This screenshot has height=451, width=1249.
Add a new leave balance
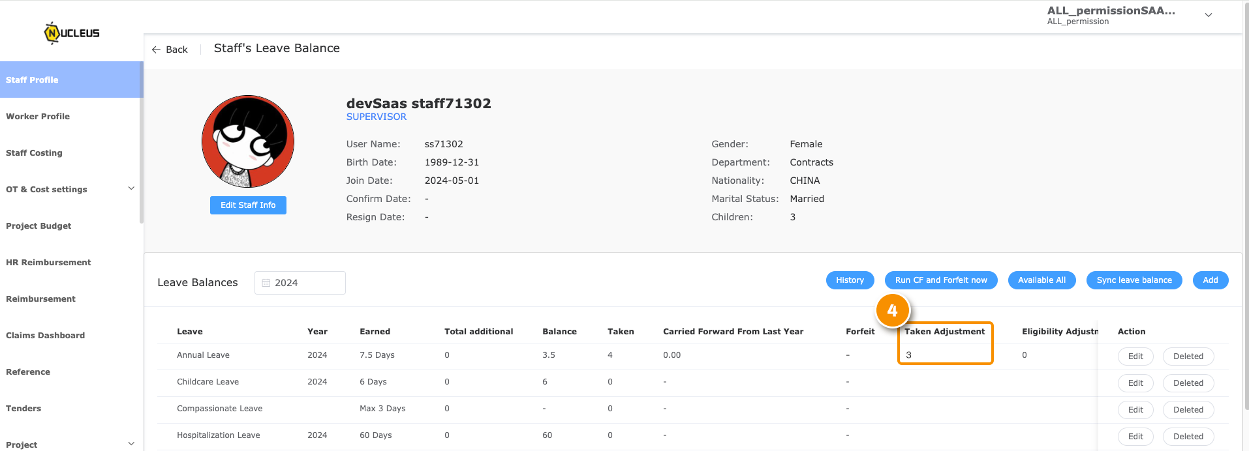point(1210,280)
